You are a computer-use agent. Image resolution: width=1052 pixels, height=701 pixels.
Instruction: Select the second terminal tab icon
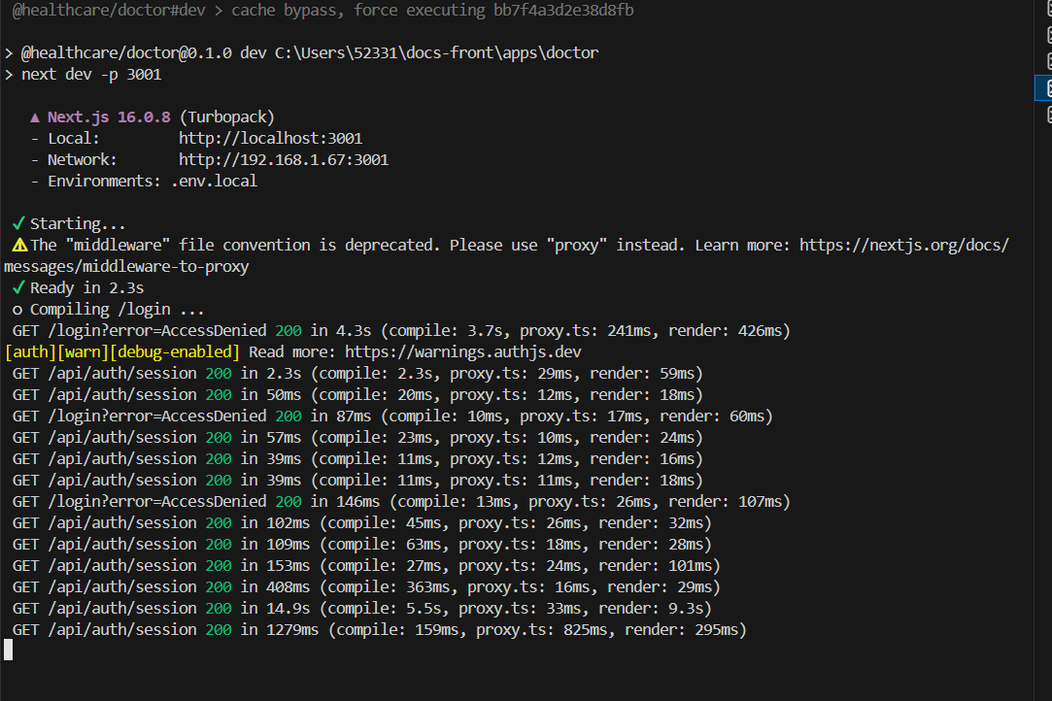coord(1049,37)
